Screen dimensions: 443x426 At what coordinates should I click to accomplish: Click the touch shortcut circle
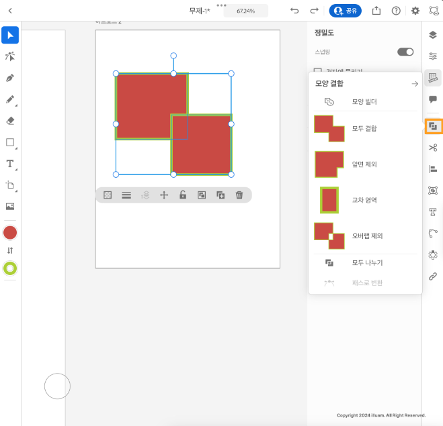click(x=57, y=386)
